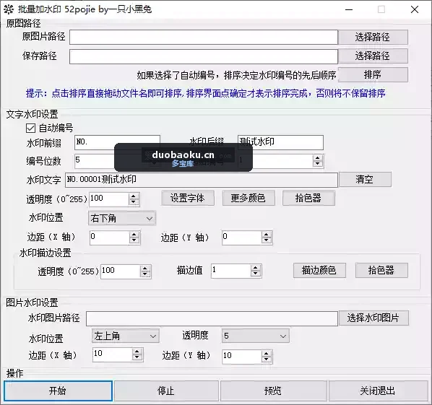Viewport: 432px width, 405px height.
Task: Activate the text watermark 拾色器 button
Action: click(x=308, y=199)
